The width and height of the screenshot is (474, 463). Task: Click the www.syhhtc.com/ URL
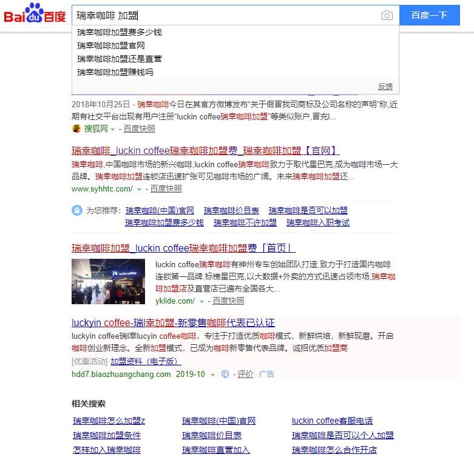click(102, 189)
